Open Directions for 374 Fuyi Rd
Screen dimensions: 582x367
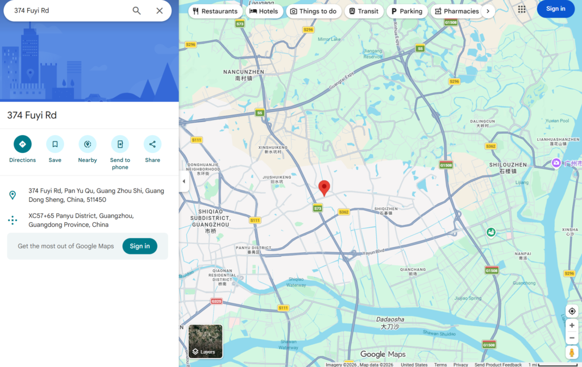tap(23, 144)
